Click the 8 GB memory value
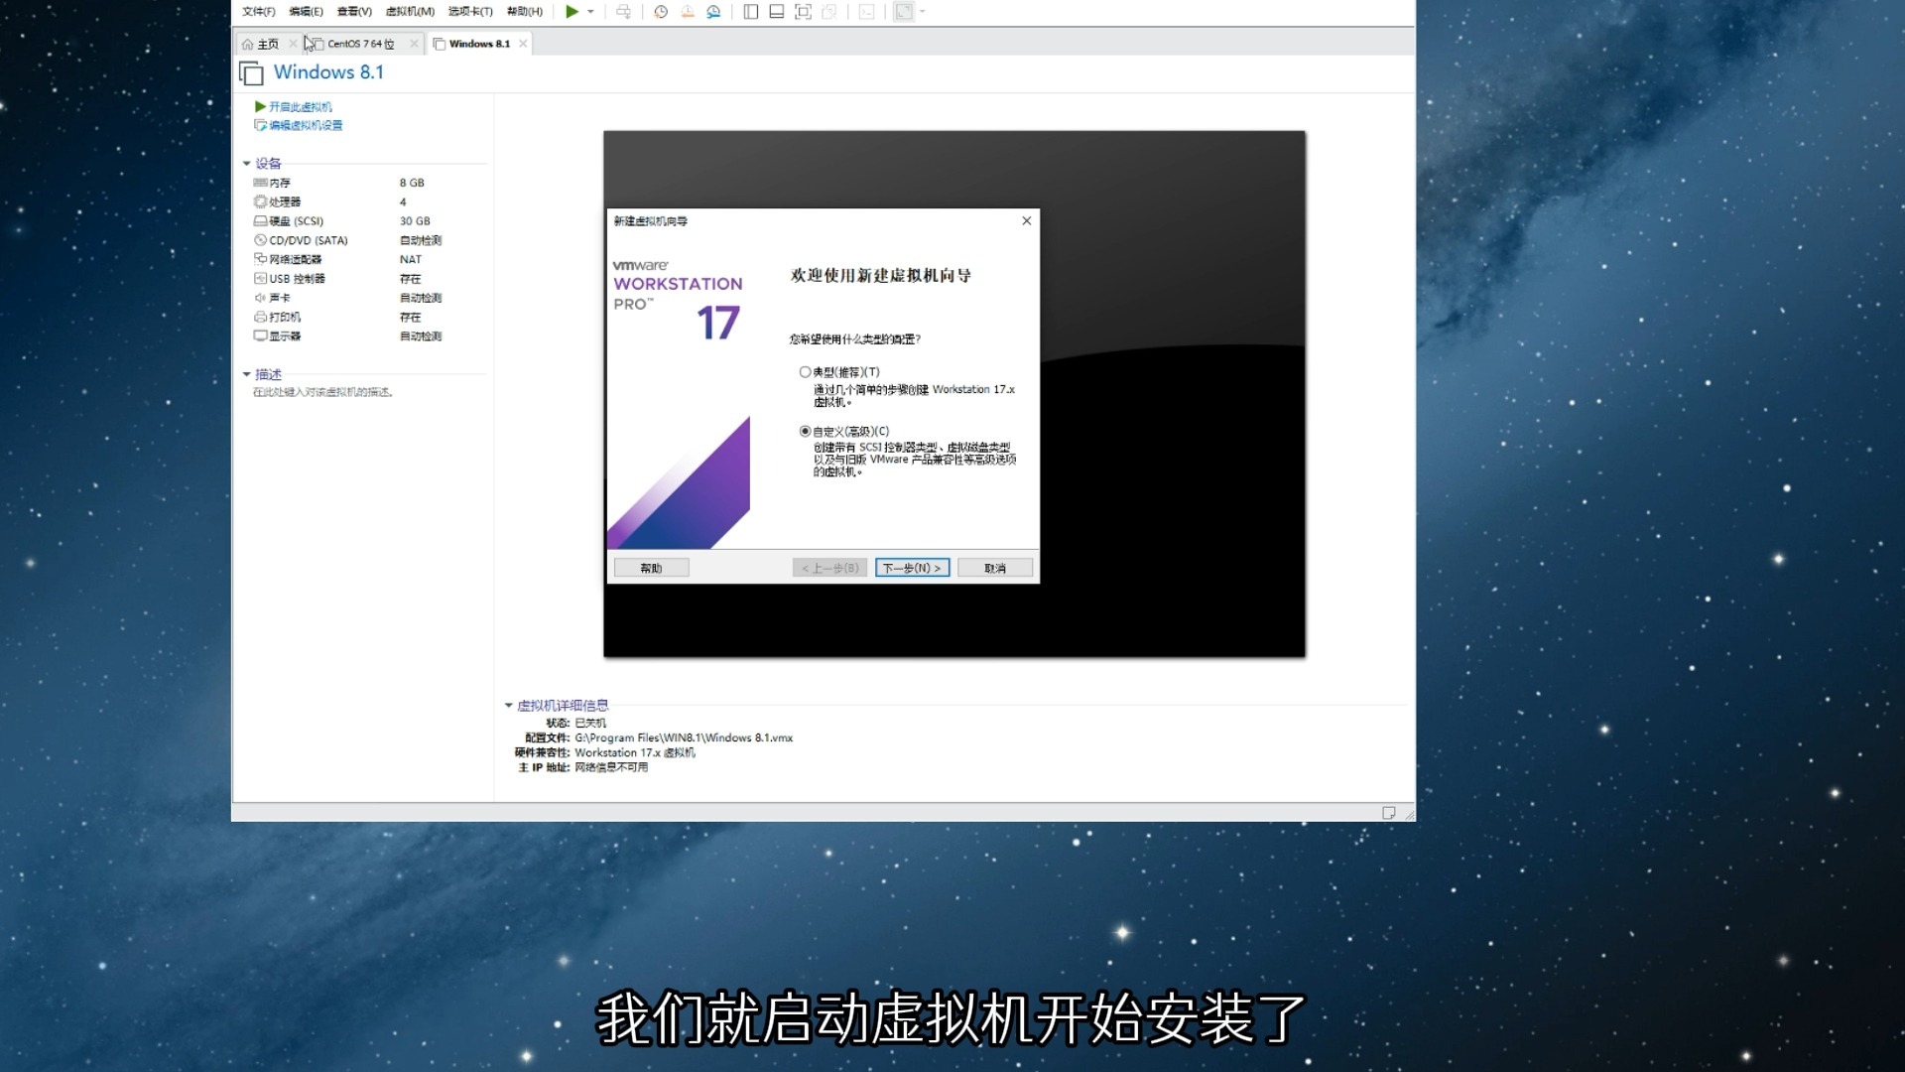The width and height of the screenshot is (1905, 1072). [x=412, y=183]
